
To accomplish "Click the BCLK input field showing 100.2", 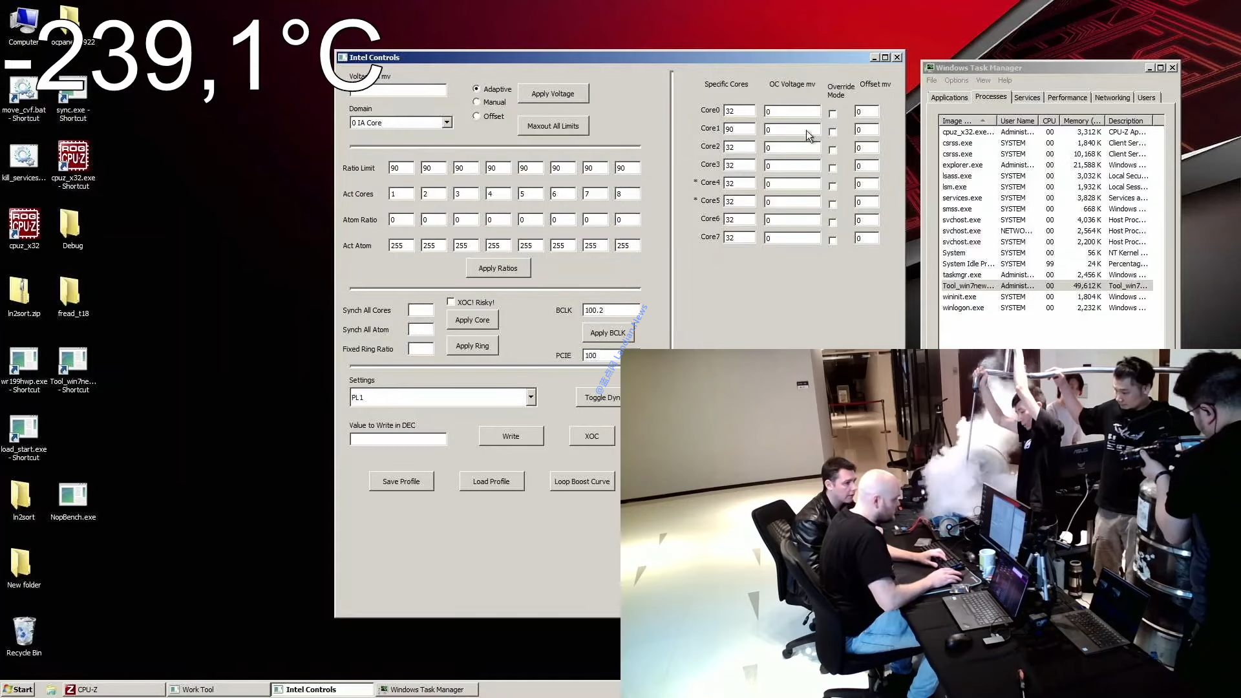I will click(x=611, y=310).
